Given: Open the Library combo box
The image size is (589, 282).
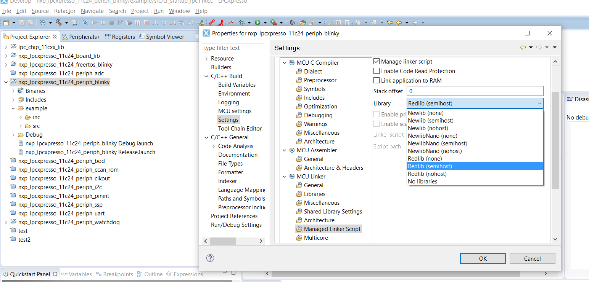Looking at the screenshot, I should point(475,103).
